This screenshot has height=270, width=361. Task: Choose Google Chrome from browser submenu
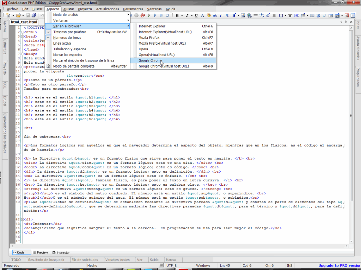click(151, 60)
